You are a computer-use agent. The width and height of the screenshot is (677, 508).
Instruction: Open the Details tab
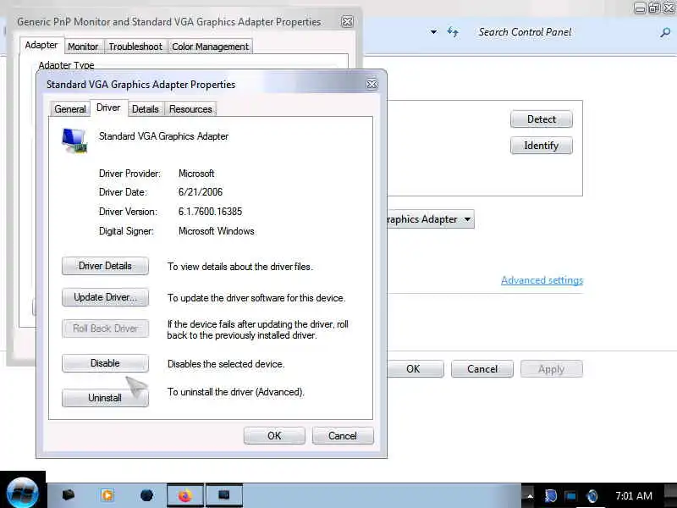coord(145,109)
